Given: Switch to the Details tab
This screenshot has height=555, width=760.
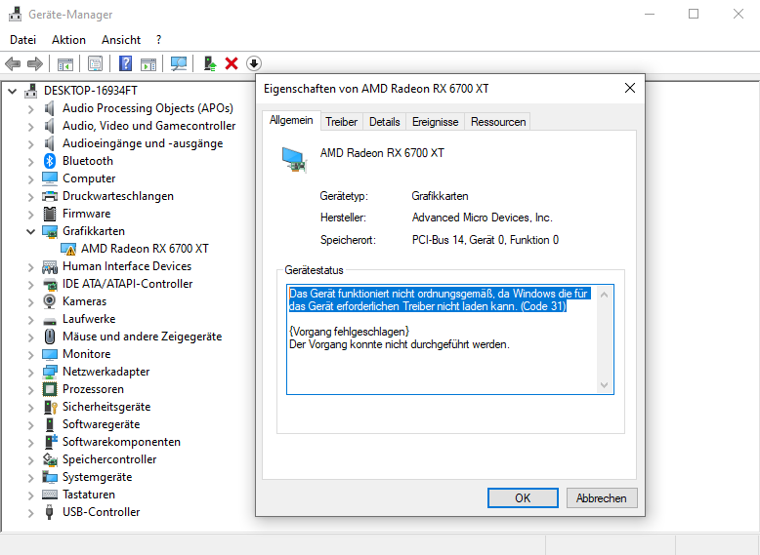Looking at the screenshot, I should pos(384,122).
